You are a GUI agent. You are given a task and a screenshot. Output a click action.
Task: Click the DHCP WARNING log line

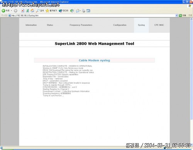(x=66, y=83)
